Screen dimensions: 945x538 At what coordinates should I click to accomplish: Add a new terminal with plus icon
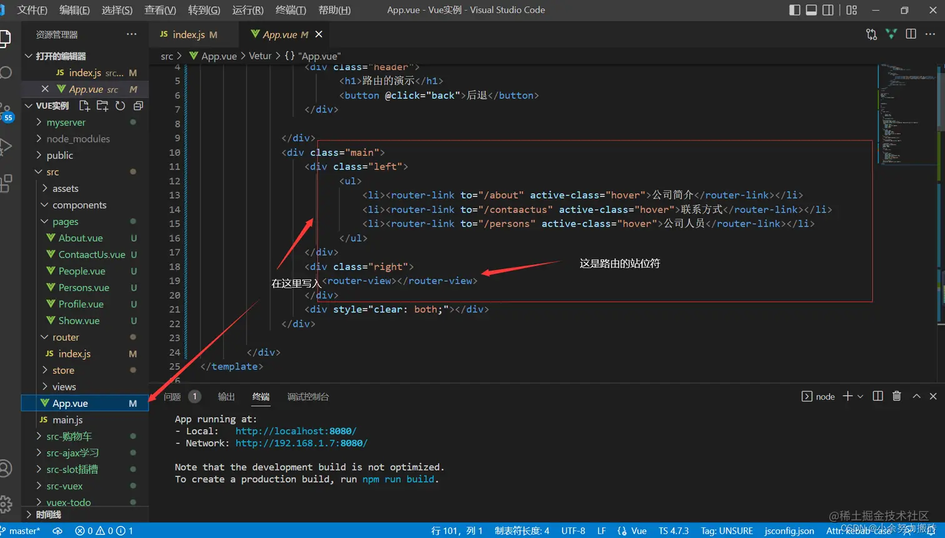pos(847,396)
